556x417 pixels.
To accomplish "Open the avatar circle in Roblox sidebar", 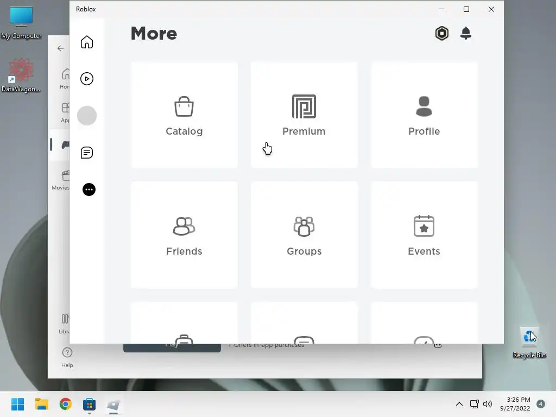I will click(x=86, y=115).
